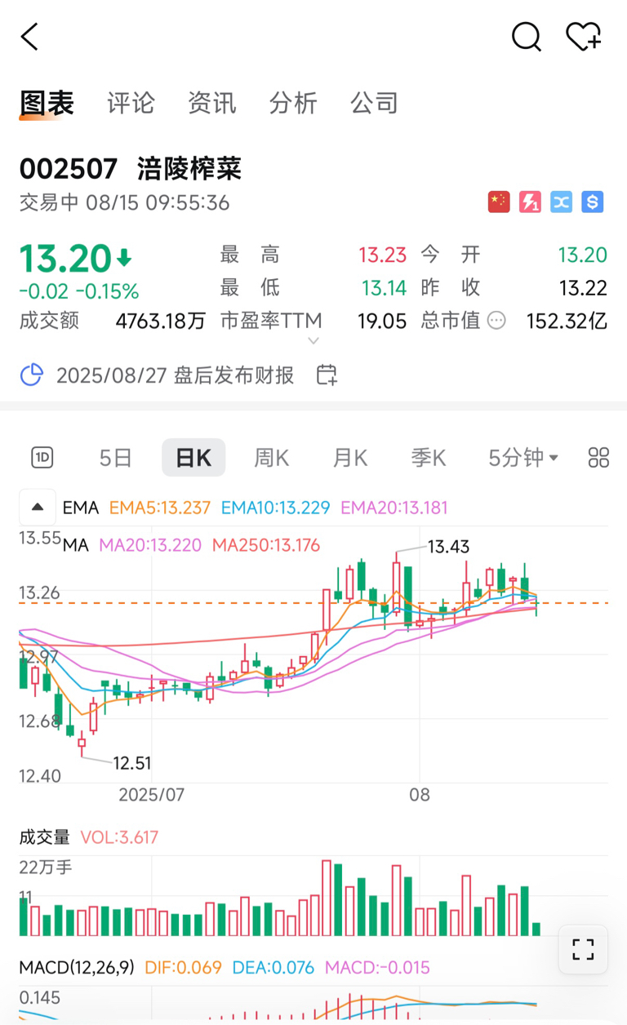Select the 季K chart period
Viewport: 627px width, 1025px height.
click(429, 458)
